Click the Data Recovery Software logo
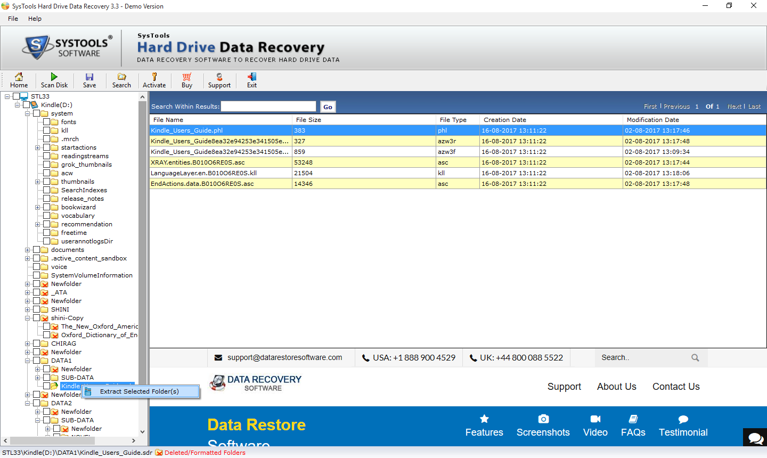 pos(255,383)
